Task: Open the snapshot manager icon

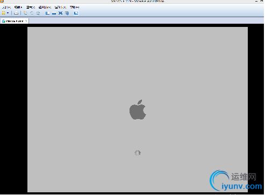Action: click(x=38, y=13)
